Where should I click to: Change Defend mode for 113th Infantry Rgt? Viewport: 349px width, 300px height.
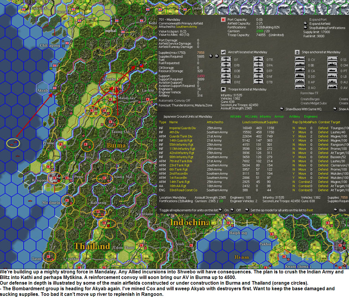[x=323, y=149]
